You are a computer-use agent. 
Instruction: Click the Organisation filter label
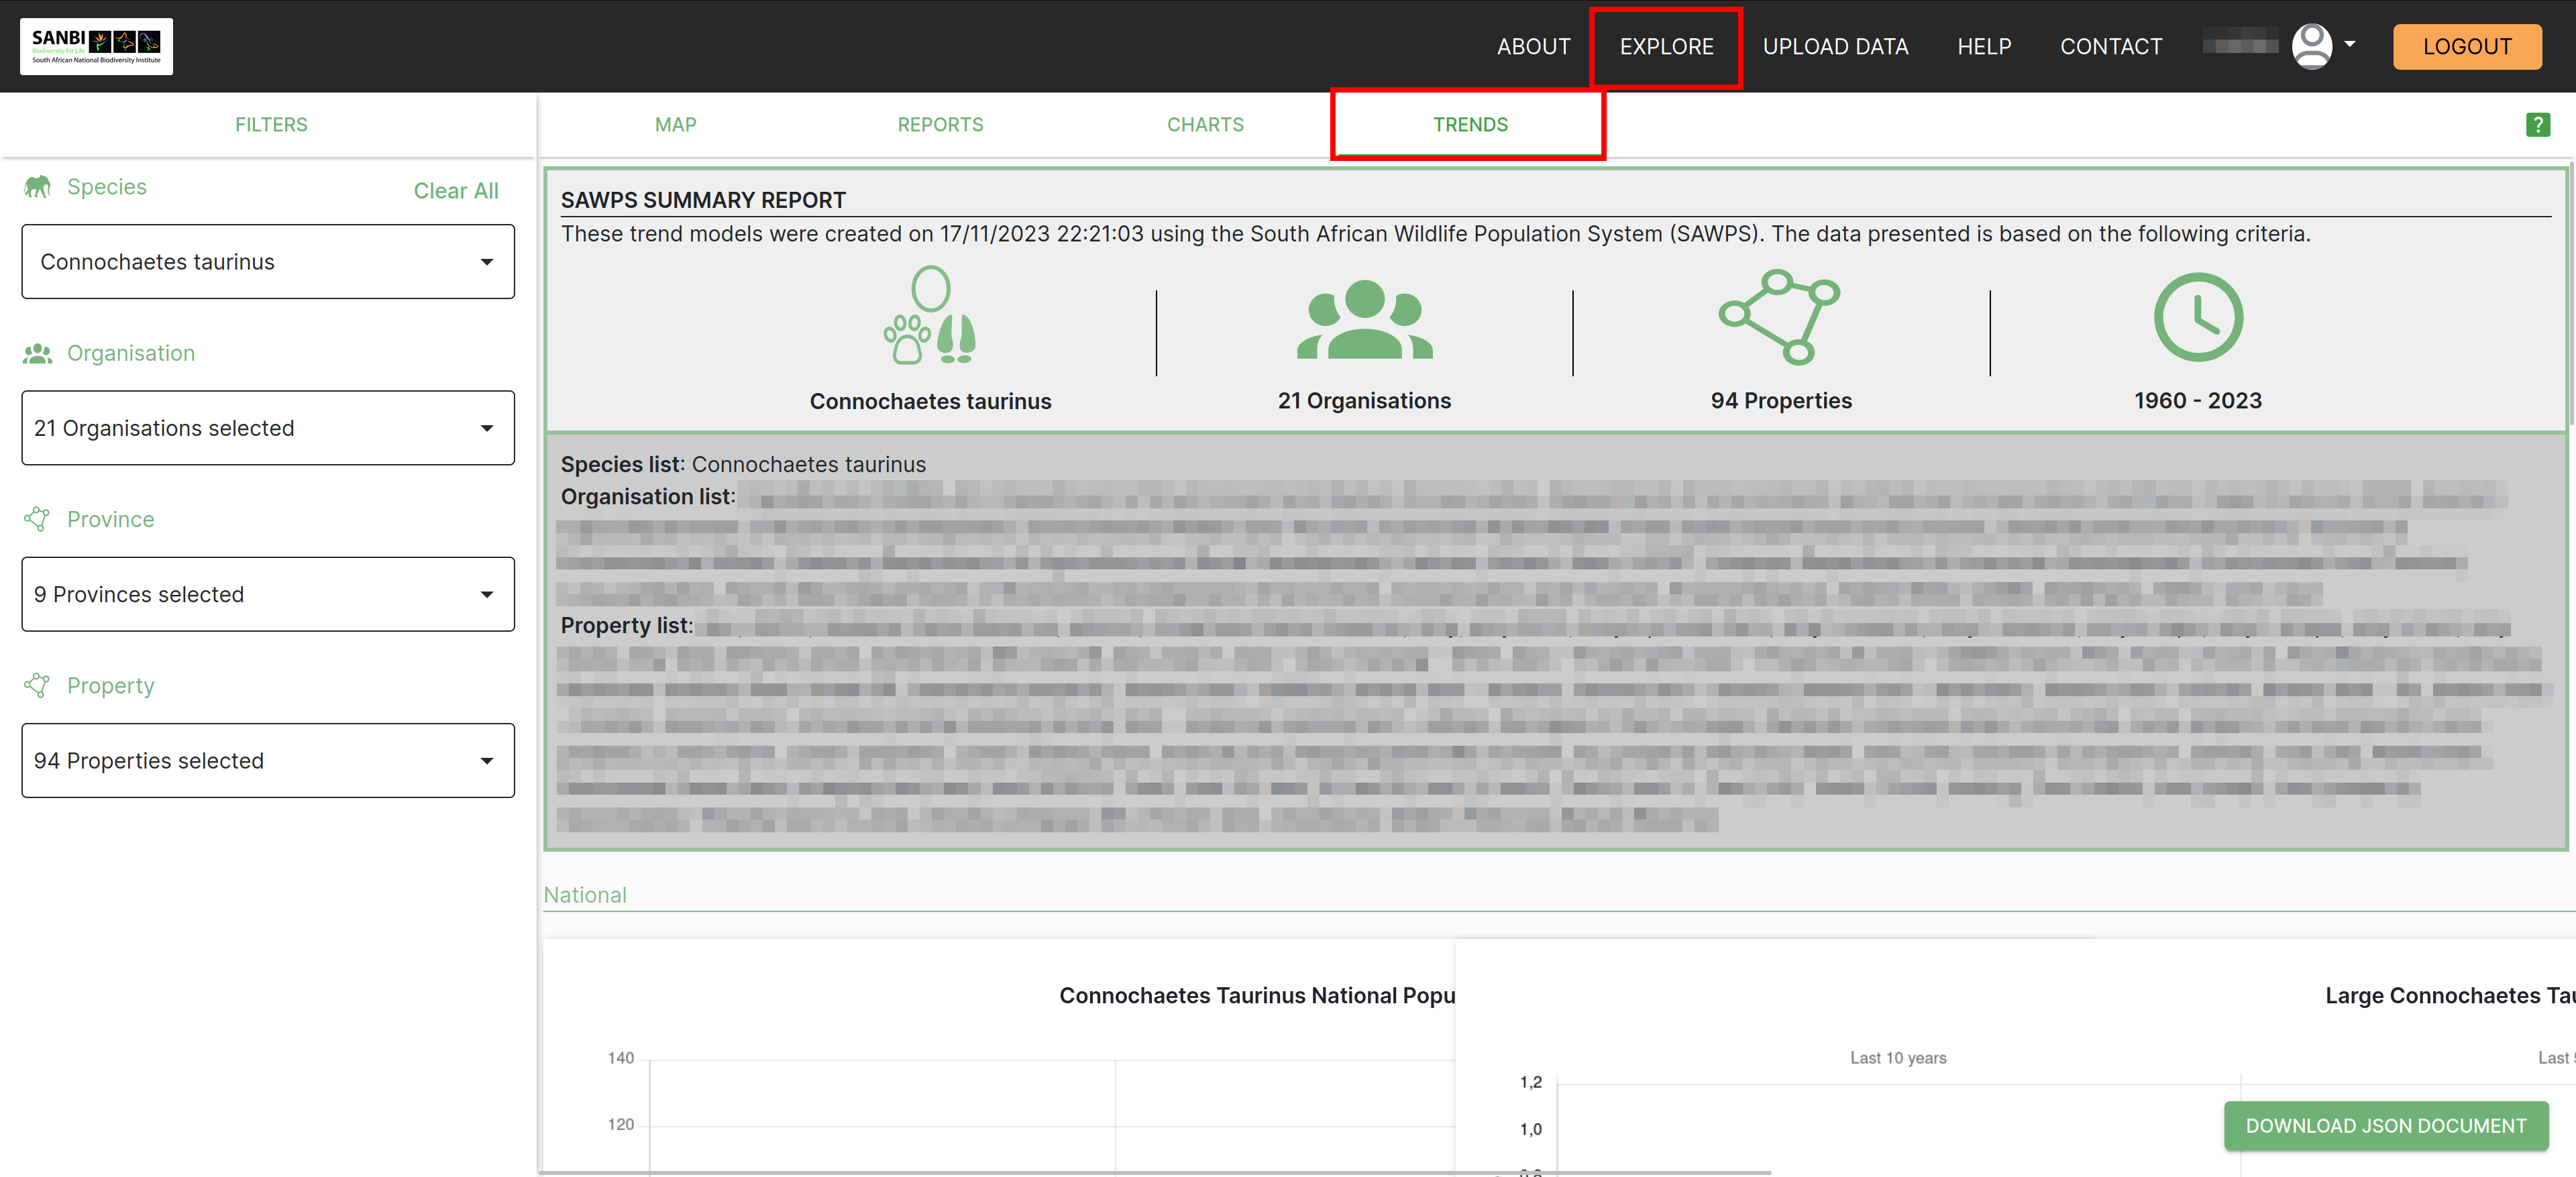(x=131, y=353)
